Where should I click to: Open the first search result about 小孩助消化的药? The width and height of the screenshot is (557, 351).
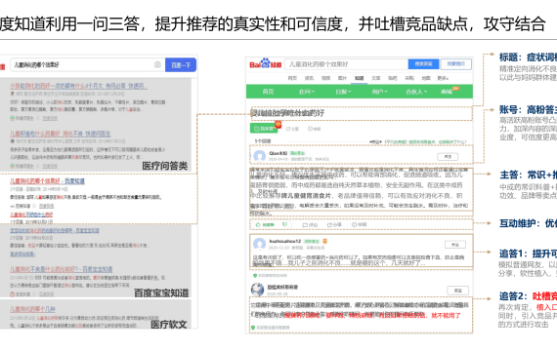[78, 86]
